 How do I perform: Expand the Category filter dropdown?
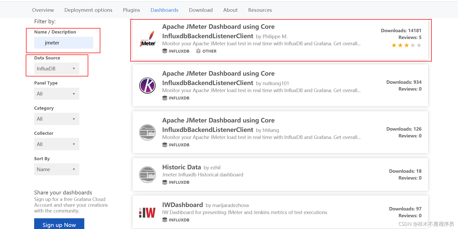coord(57,119)
